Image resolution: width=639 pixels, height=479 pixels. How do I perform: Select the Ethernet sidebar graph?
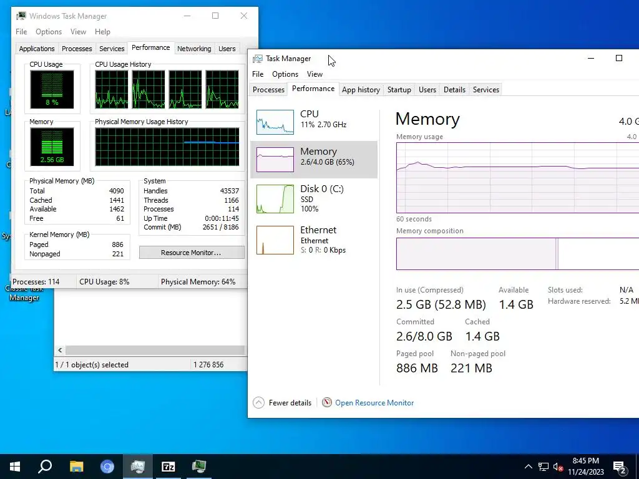point(275,240)
